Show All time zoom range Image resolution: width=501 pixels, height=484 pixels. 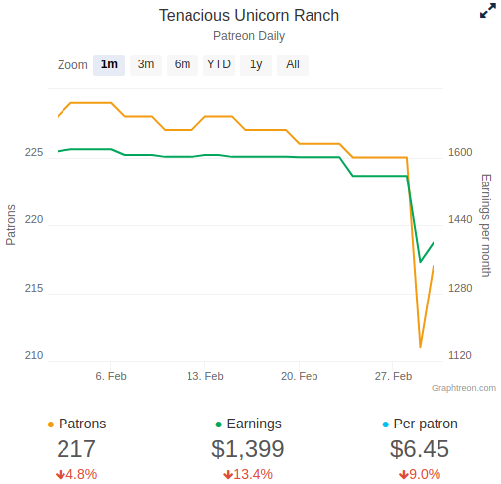(293, 65)
